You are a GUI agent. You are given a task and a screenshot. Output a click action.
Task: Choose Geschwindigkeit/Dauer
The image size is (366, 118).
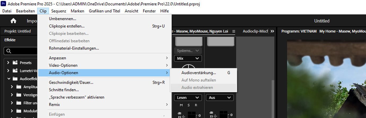(105, 82)
